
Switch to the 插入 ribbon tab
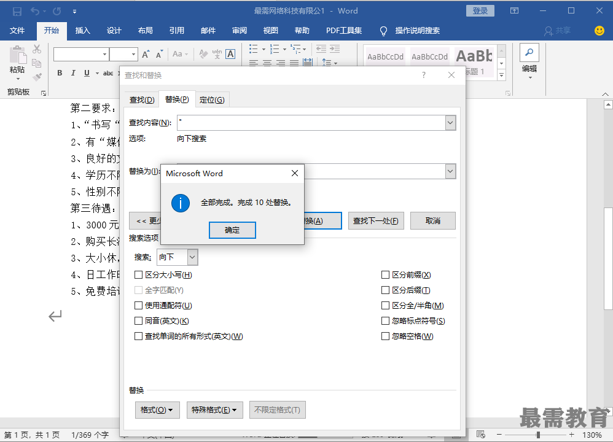82,31
